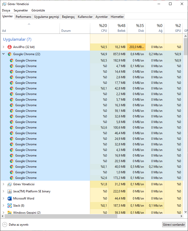Switch to the Ayrıntılar tab
This screenshot has height=231, width=188.
pyautogui.click(x=102, y=17)
